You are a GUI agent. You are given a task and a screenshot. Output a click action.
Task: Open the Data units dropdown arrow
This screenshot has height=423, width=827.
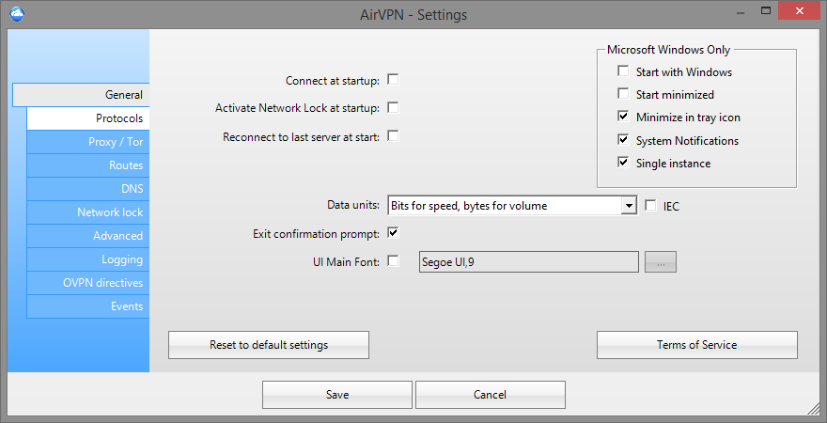[x=628, y=206]
